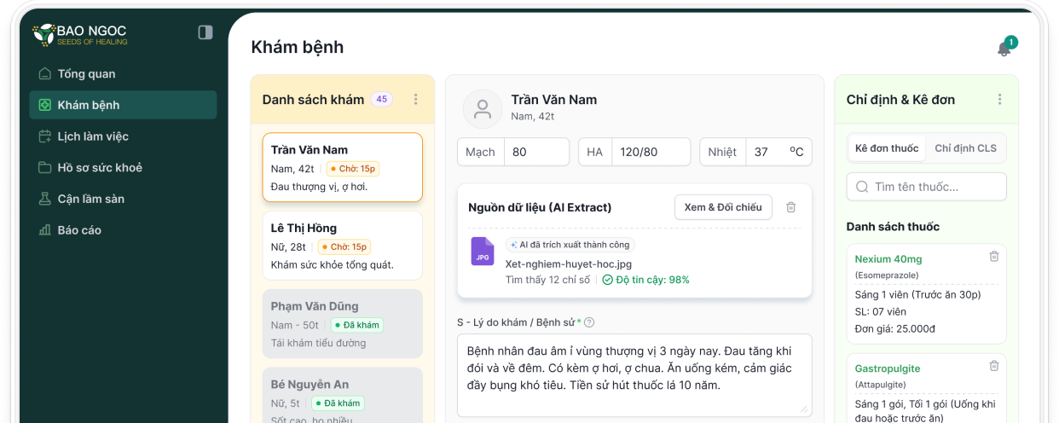Open notifications bell icon
The height and width of the screenshot is (423, 1059).
tap(1004, 49)
